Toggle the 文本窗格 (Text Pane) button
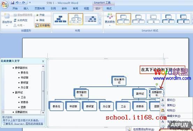 [x=43, y=25]
